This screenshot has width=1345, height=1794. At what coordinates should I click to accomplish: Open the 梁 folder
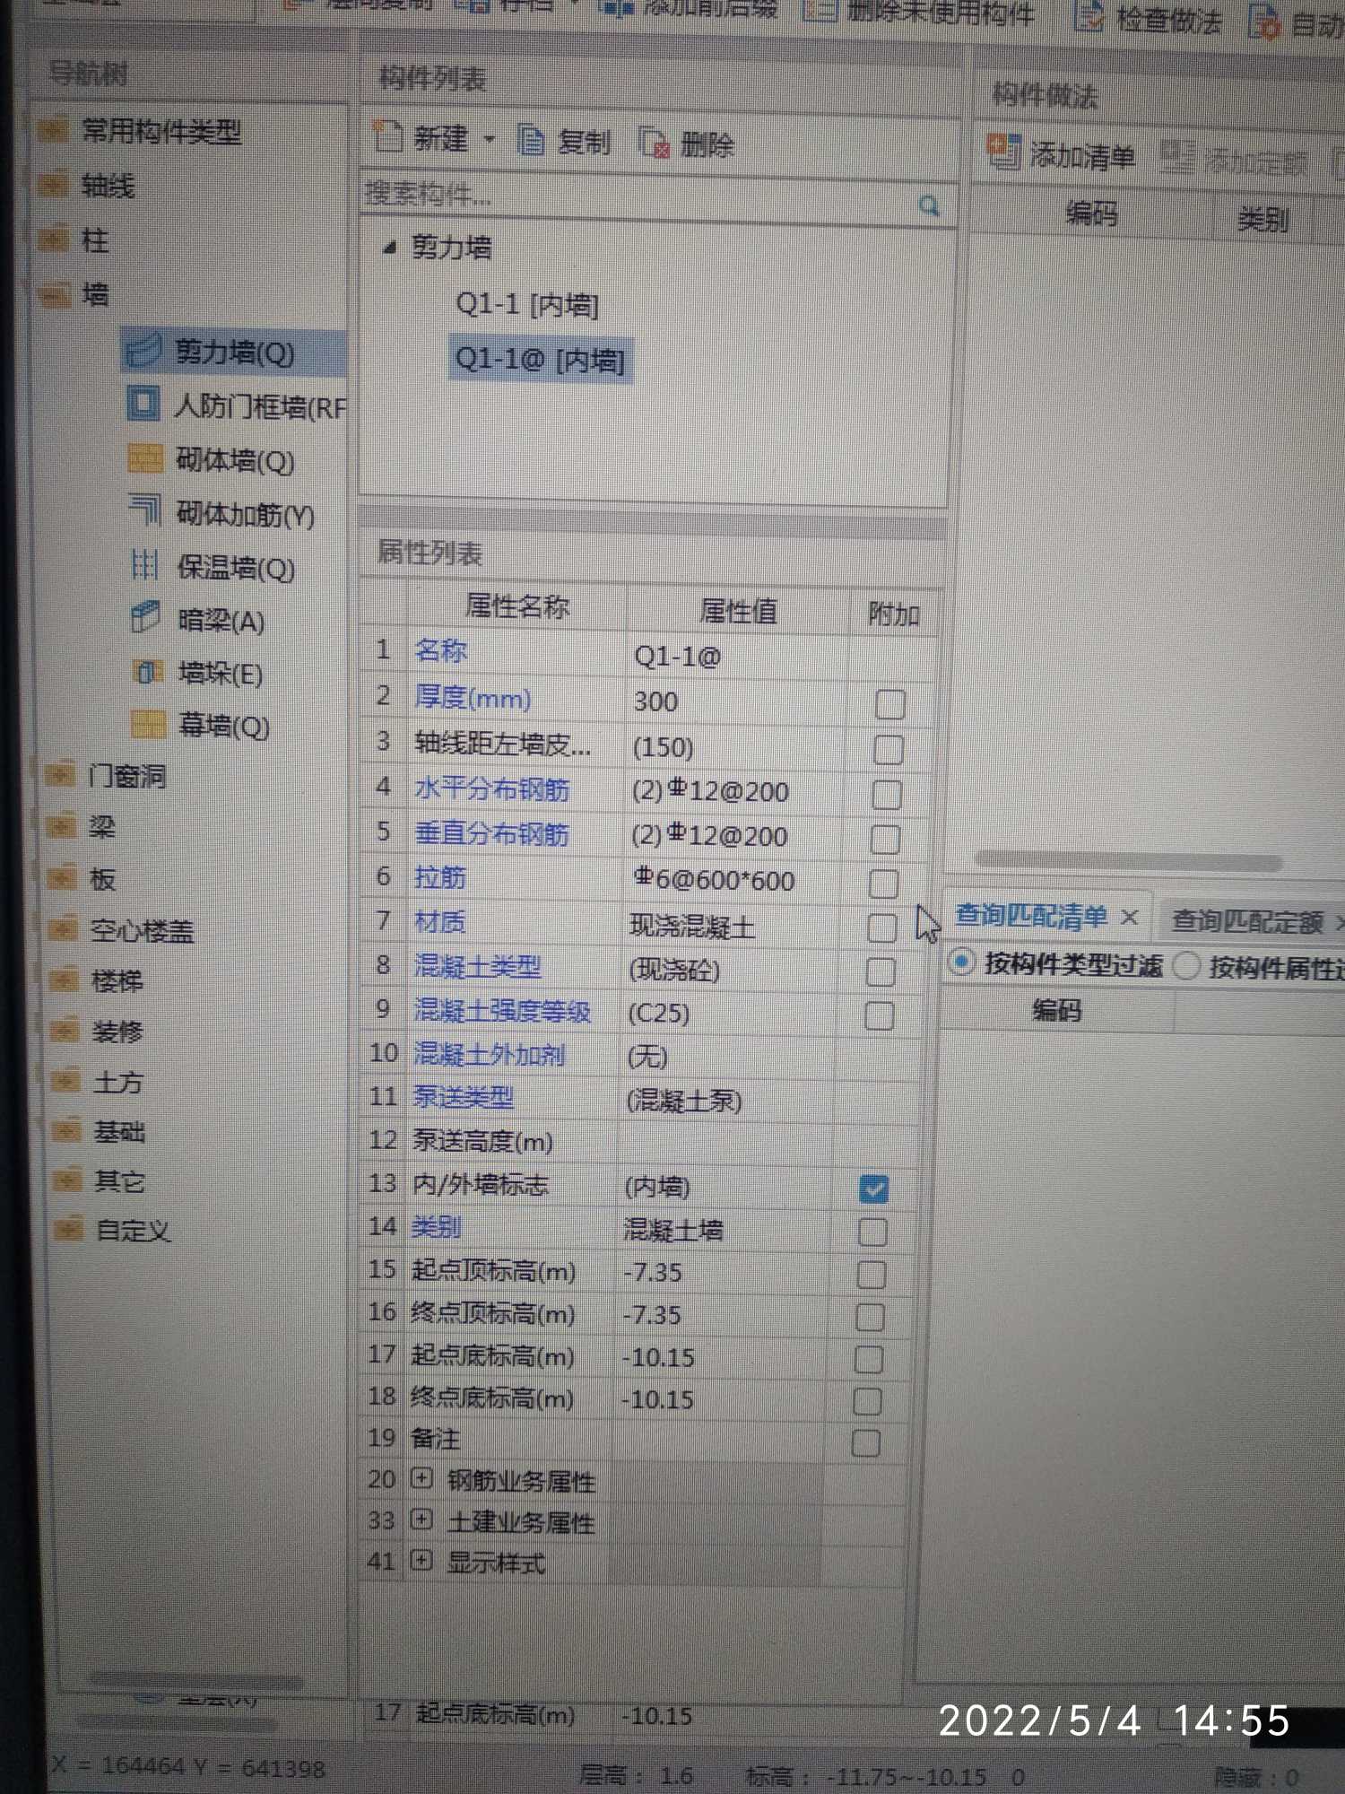(61, 825)
